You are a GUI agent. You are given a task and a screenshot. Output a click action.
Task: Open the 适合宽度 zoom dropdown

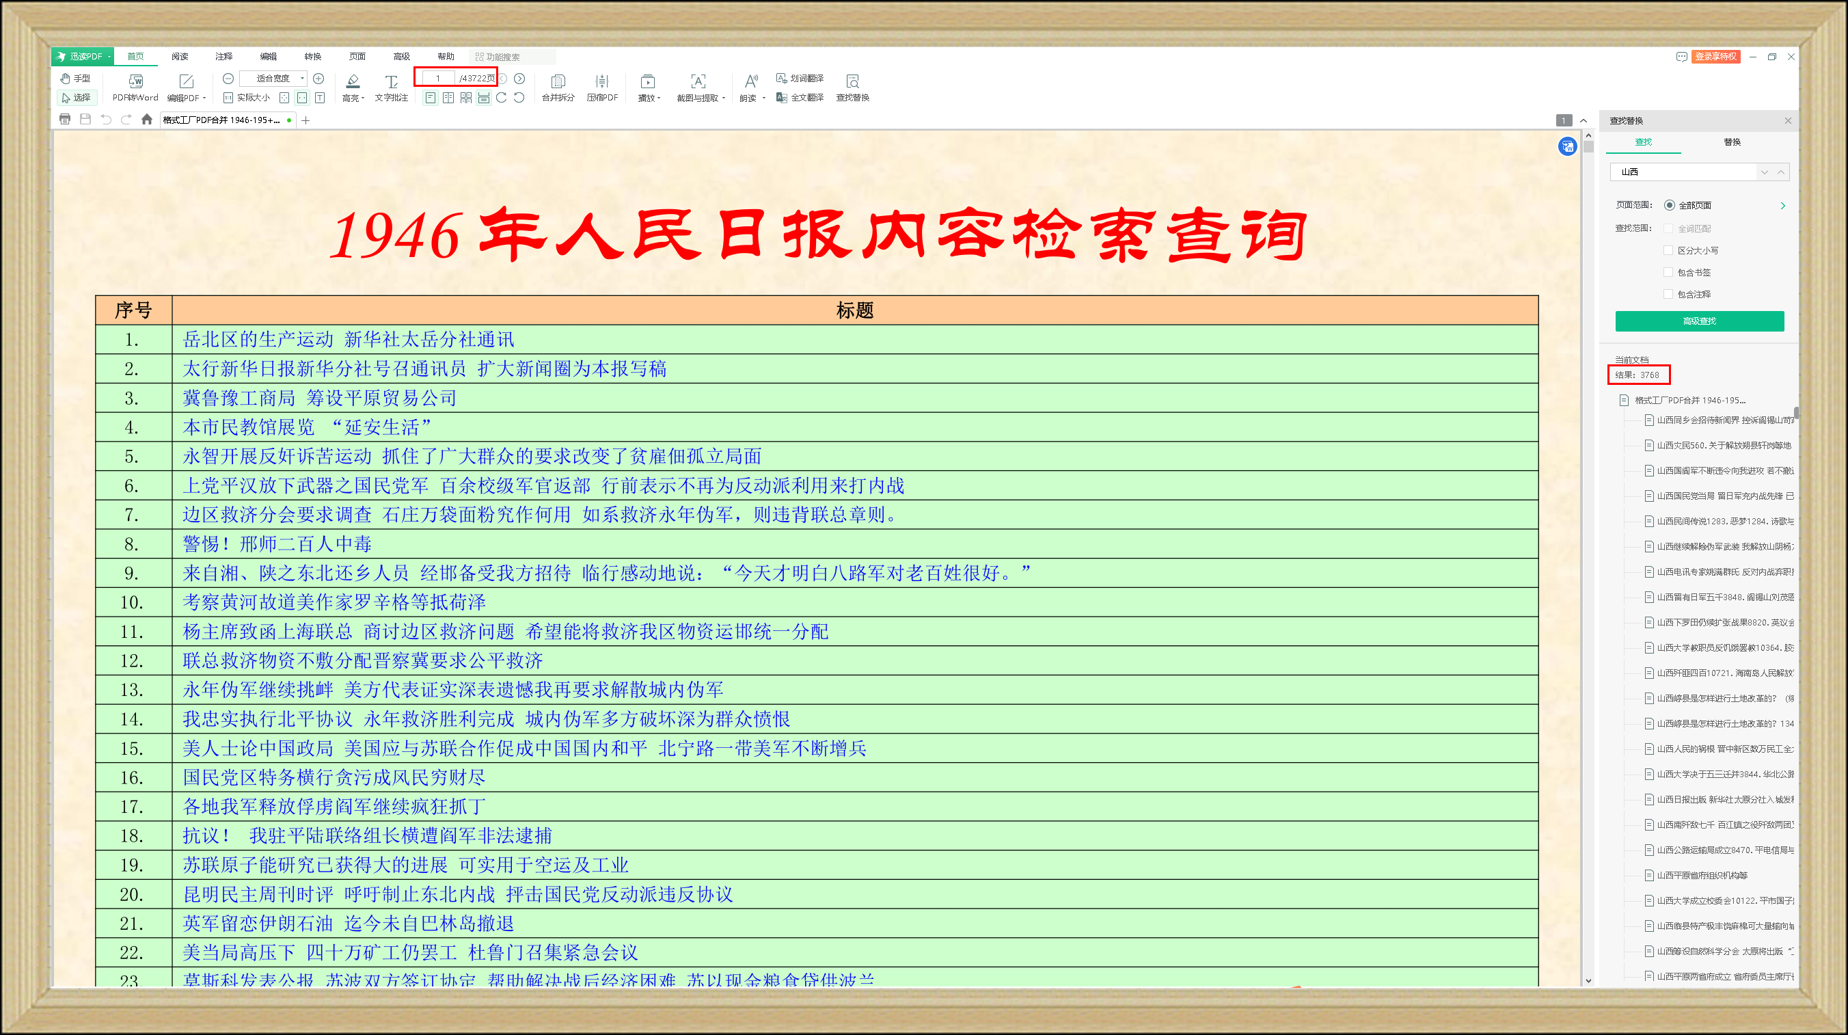click(302, 78)
